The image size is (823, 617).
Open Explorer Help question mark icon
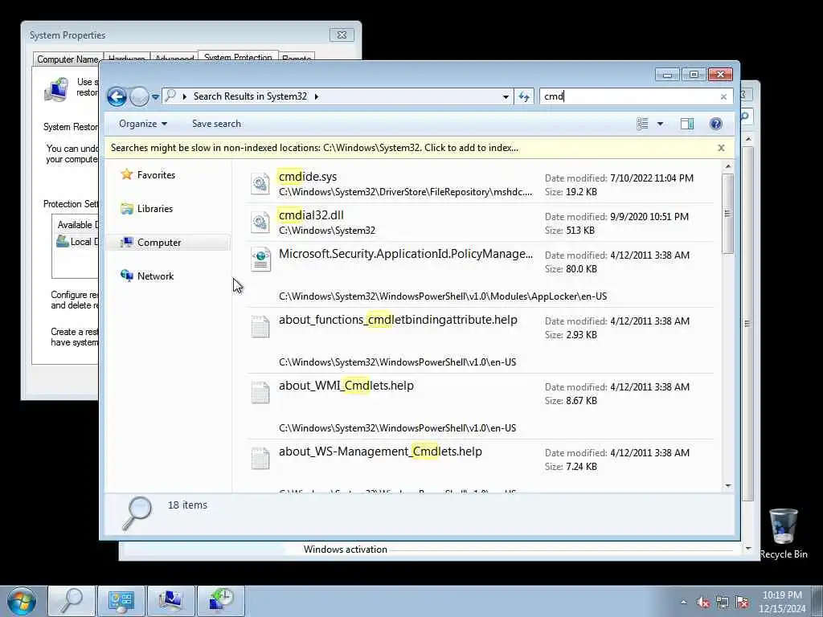[x=715, y=124]
